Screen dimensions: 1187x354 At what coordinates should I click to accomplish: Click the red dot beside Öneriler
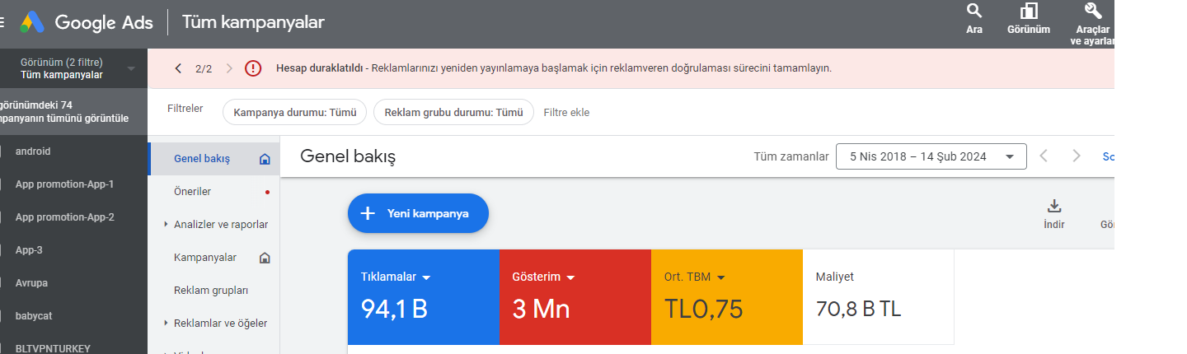pos(267,192)
